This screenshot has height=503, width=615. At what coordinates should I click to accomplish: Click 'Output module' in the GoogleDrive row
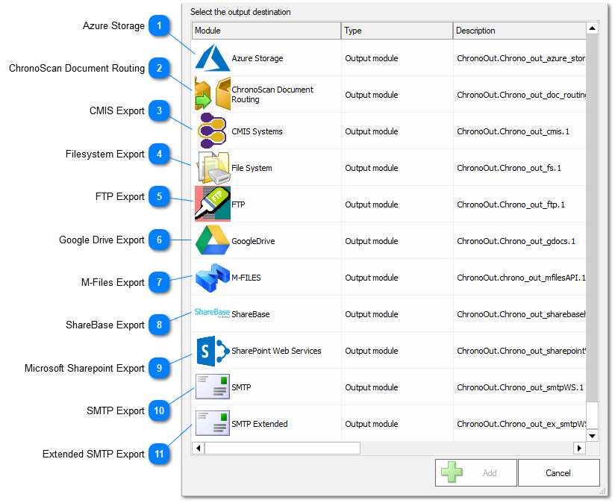(x=372, y=241)
